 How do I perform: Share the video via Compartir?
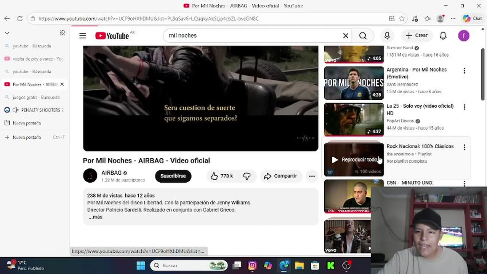coord(280,176)
